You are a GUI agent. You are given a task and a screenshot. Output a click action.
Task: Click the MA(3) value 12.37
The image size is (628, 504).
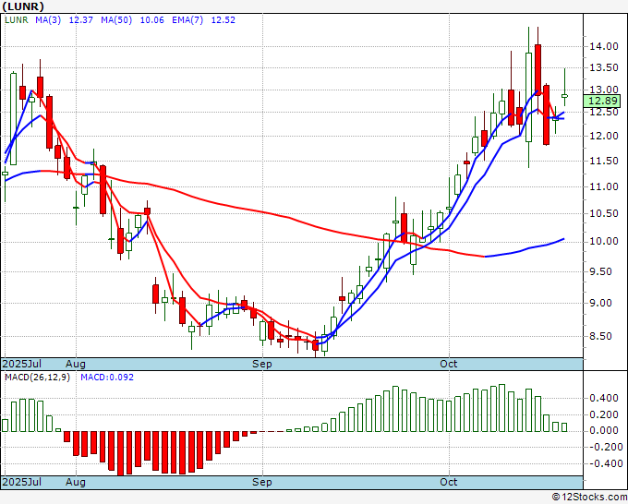81,20
